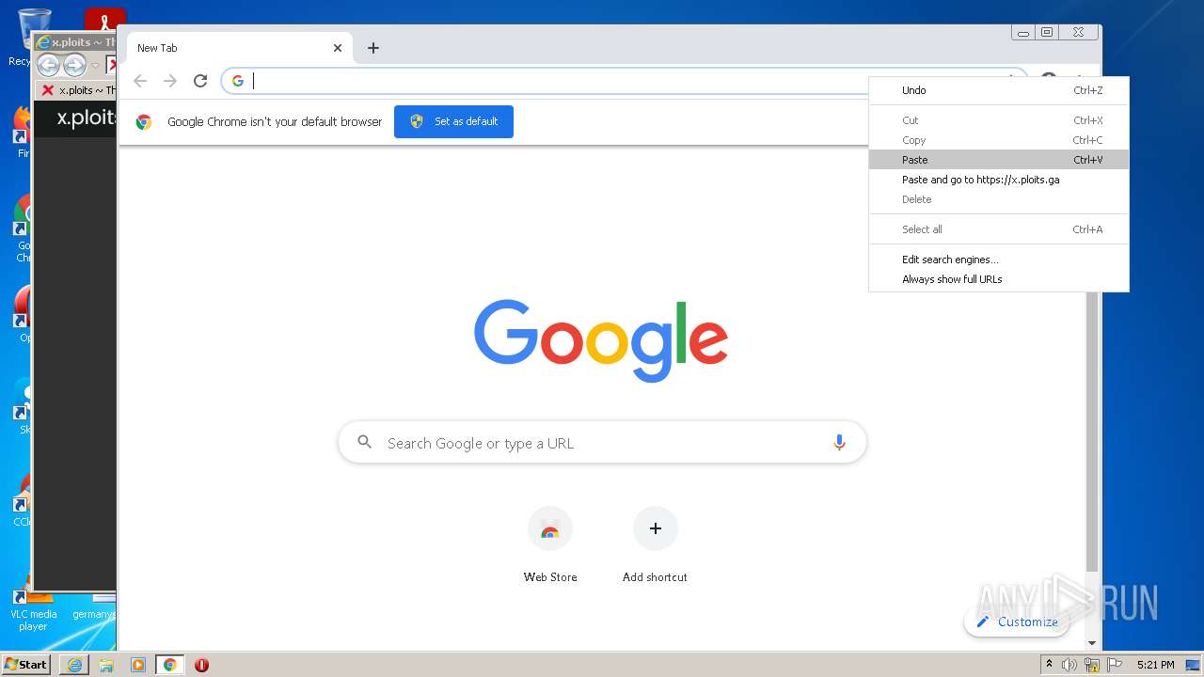The width and height of the screenshot is (1204, 677).
Task: Restore down the Chrome window
Action: tap(1047, 32)
